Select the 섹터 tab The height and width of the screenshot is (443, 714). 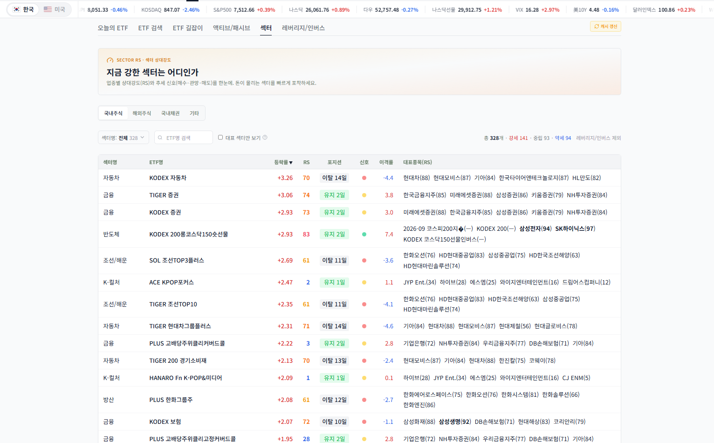click(266, 28)
